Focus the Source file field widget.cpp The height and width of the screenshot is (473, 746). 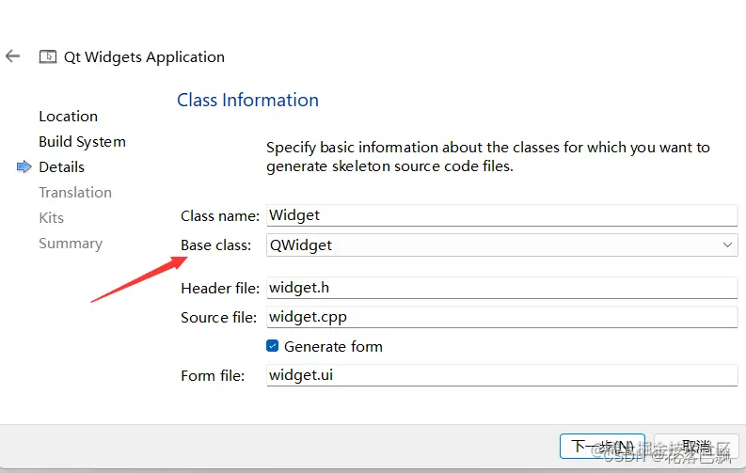pos(502,317)
